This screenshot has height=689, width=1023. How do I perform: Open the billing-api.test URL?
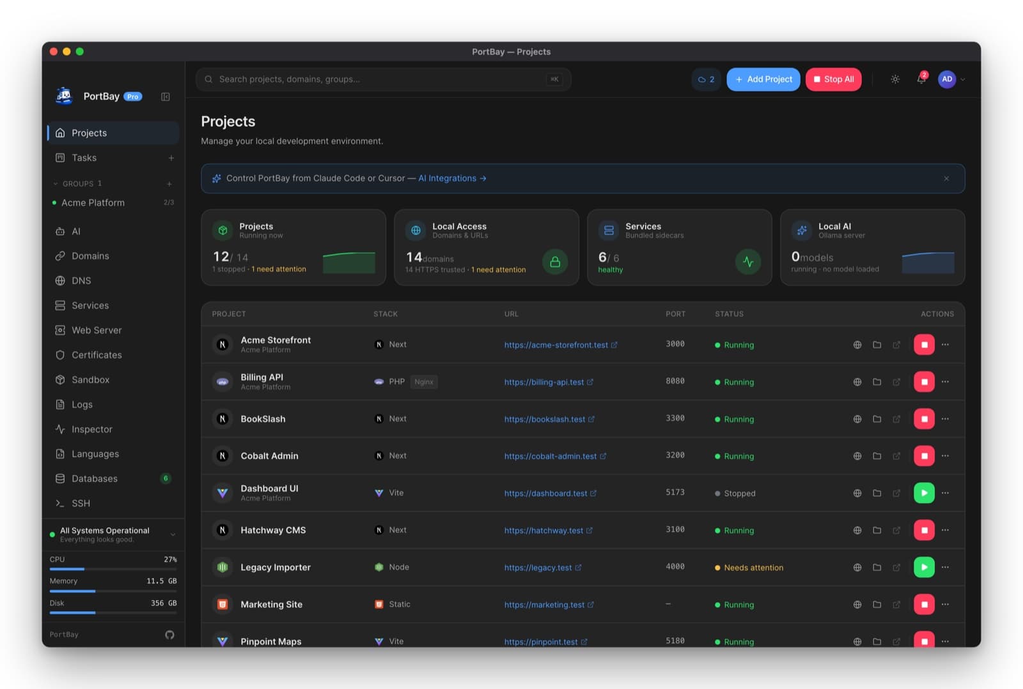click(x=549, y=382)
